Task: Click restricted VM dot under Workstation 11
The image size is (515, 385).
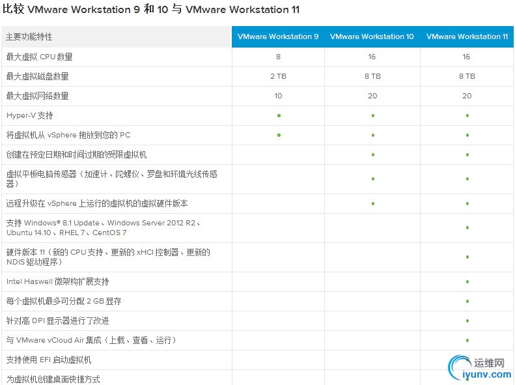Action: [x=467, y=155]
